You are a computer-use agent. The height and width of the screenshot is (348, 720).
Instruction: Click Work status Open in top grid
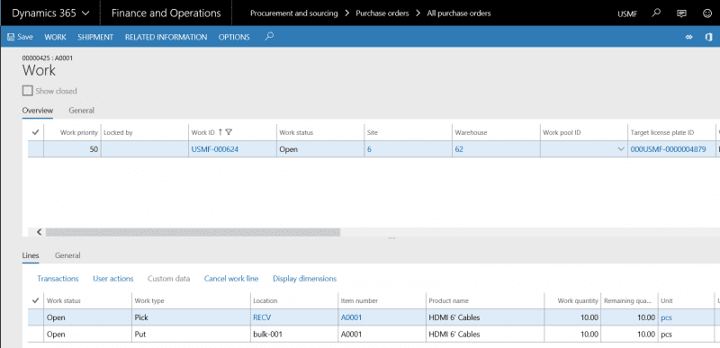point(288,149)
